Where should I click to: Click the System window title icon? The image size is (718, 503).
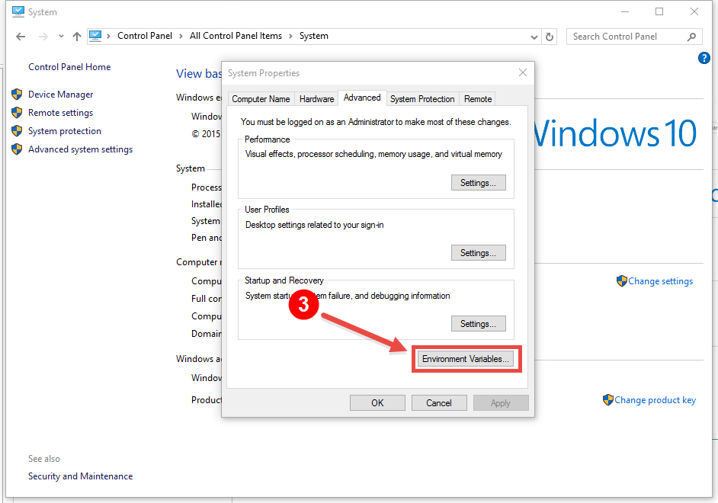coord(18,11)
